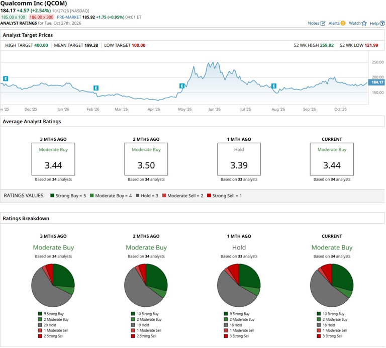Open the Notes pencil icon
This screenshot has height=348, width=386.
(323, 23)
